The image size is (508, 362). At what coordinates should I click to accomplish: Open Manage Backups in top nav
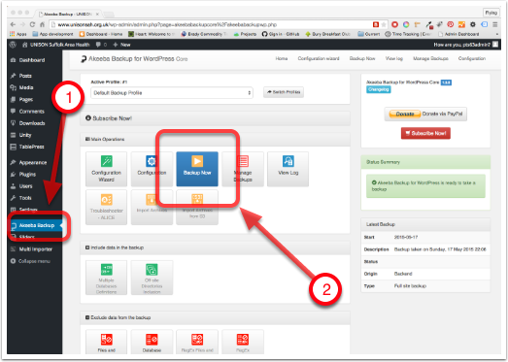pos(430,58)
